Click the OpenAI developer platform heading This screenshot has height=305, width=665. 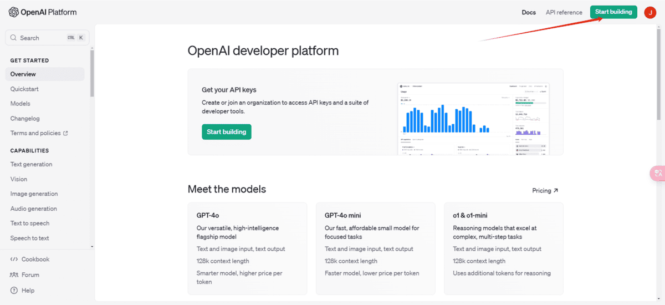pyautogui.click(x=263, y=51)
